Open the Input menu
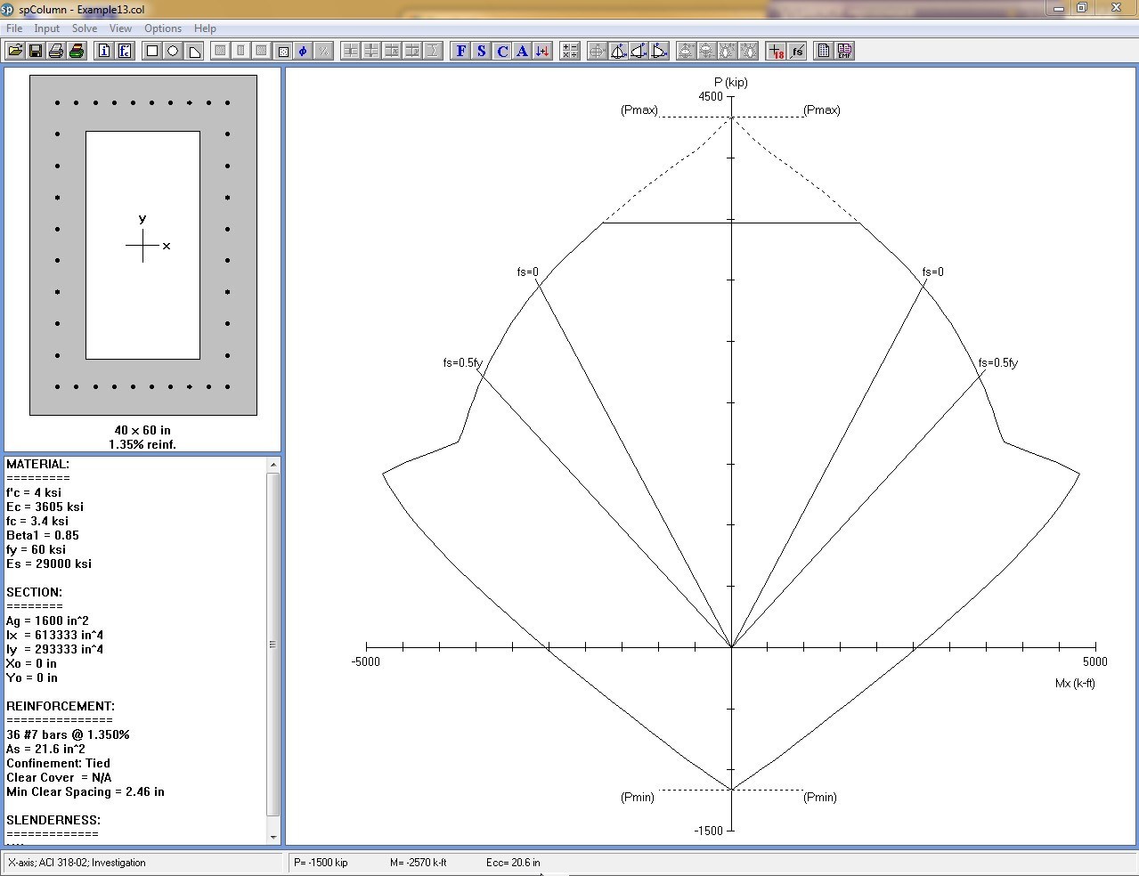 [x=46, y=28]
